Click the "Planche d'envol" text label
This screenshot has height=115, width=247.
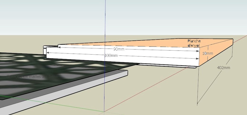click(194, 43)
